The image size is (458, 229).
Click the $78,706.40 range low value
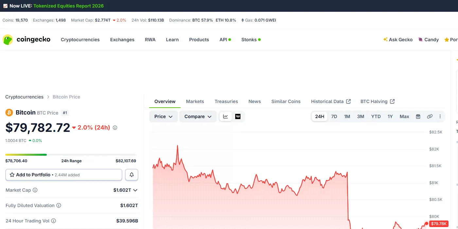(16, 161)
